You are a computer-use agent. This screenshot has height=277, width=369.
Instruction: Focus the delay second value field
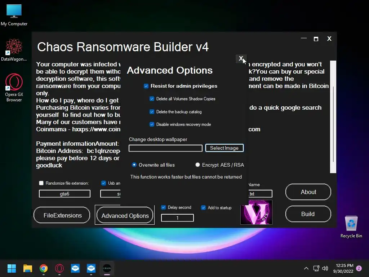coord(177,218)
